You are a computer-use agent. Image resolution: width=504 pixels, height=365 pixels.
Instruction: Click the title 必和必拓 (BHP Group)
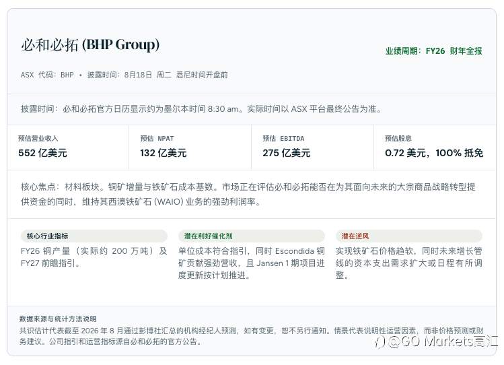pyautogui.click(x=90, y=44)
